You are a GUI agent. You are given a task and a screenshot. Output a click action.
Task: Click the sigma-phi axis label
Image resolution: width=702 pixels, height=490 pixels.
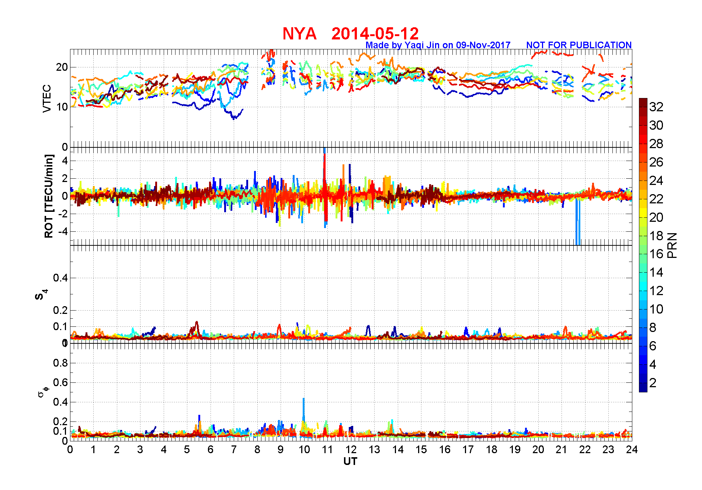tap(43, 392)
